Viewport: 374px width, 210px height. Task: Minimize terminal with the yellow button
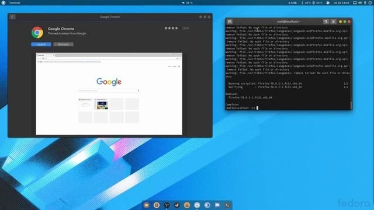pyautogui.click(x=340, y=22)
